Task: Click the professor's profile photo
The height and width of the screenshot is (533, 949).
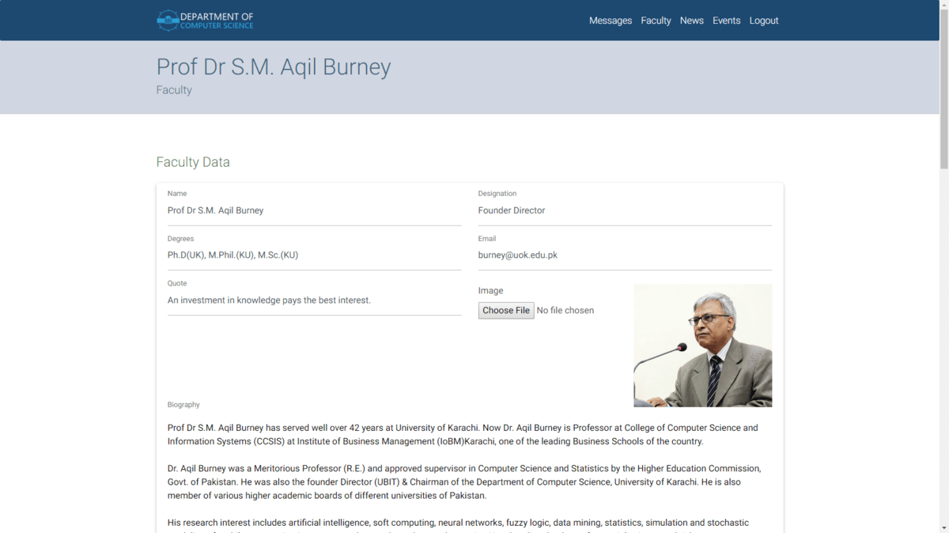Action: point(702,346)
